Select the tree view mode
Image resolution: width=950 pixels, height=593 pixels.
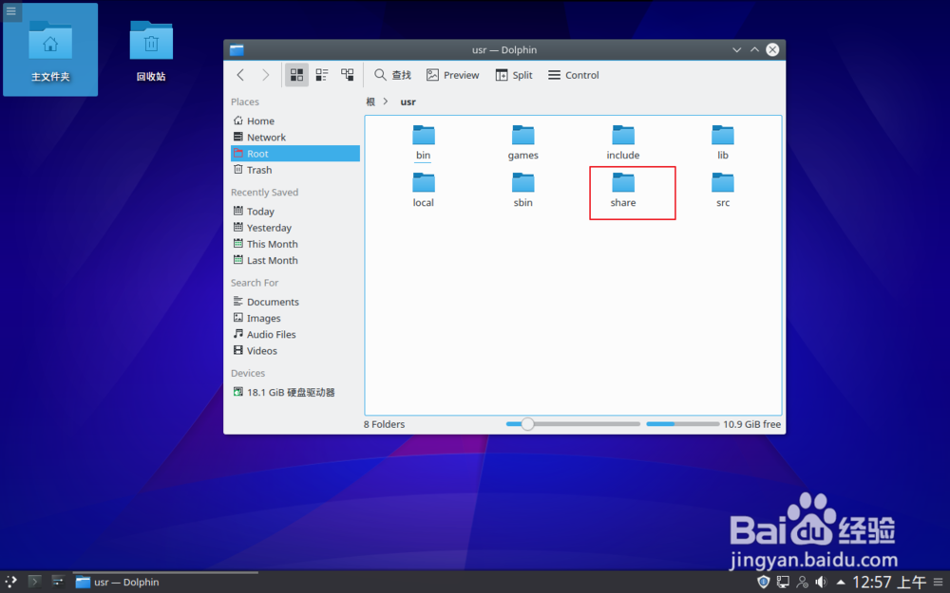tap(347, 74)
